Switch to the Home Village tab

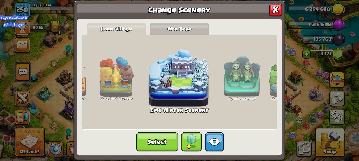[x=116, y=29]
